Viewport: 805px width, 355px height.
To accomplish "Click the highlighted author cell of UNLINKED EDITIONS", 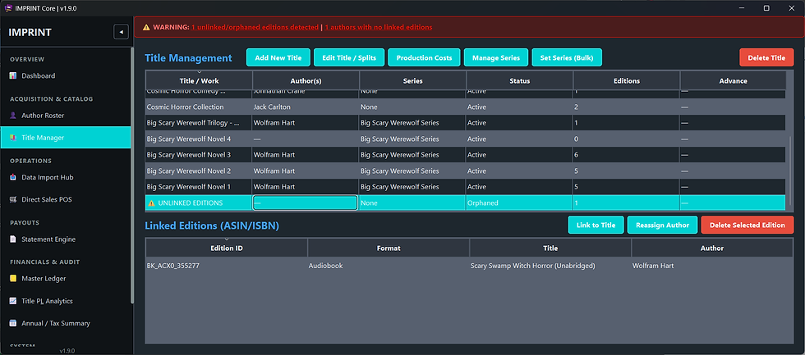I will coord(305,203).
